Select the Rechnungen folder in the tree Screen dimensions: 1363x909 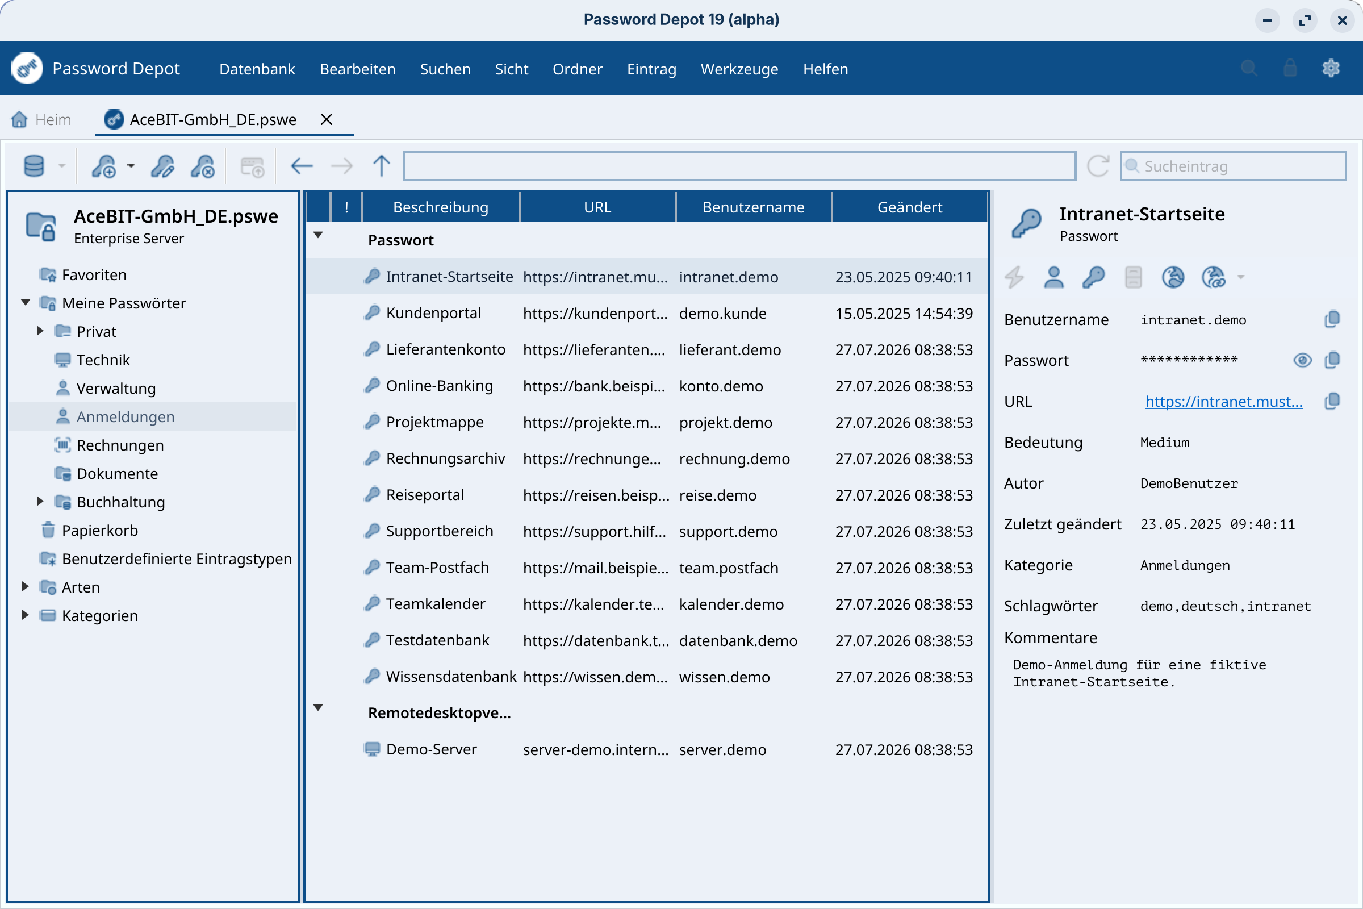tap(119, 445)
